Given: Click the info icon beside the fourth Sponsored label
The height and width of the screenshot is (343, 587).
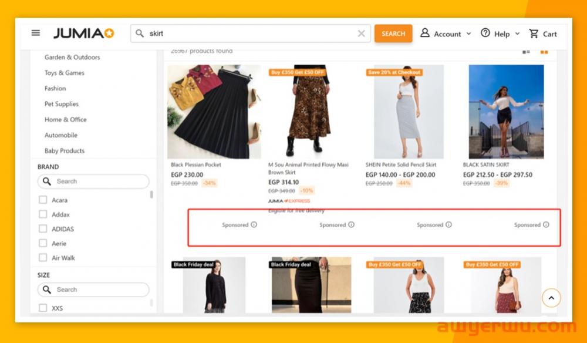Looking at the screenshot, I should click(546, 225).
